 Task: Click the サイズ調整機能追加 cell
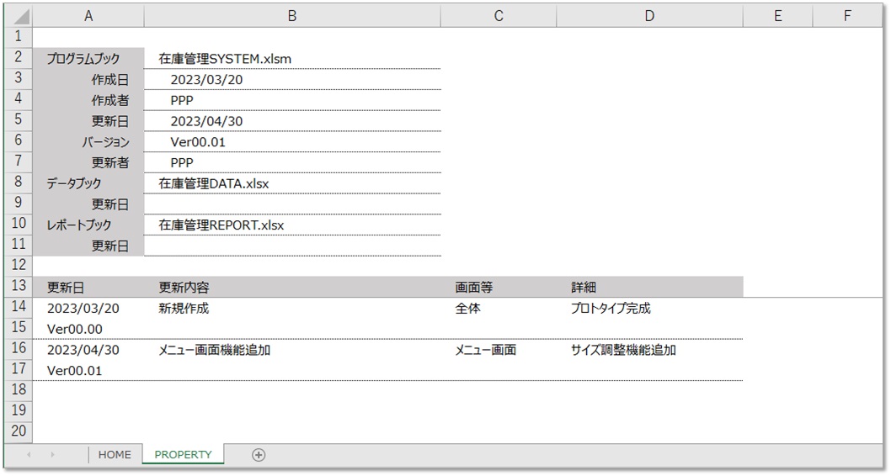pyautogui.click(x=649, y=350)
